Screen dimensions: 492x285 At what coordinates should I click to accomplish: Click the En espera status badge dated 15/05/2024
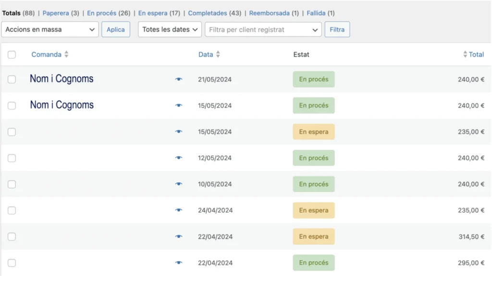314,132
